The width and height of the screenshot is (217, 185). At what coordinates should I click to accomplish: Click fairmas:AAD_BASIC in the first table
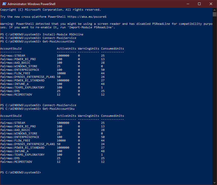[x=15, y=63]
